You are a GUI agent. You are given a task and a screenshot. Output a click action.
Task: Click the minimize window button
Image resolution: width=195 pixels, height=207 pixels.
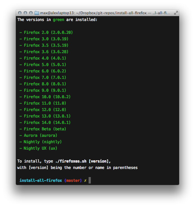[x=25, y=13]
